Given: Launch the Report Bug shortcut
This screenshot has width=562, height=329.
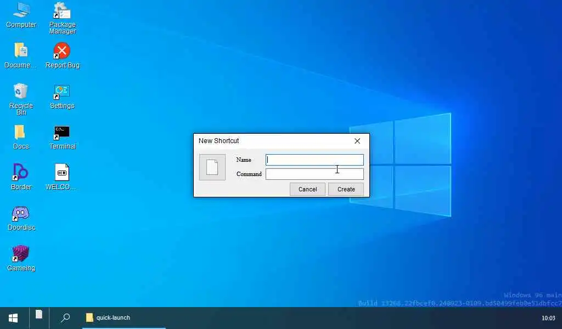Looking at the screenshot, I should click(62, 55).
